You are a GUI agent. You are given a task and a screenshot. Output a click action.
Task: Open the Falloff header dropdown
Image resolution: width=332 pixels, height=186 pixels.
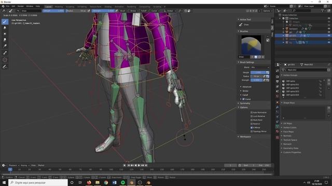click(x=144, y=11)
